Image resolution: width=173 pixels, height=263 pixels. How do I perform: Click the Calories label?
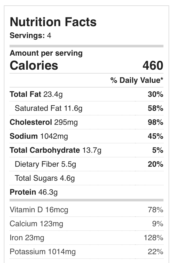pyautogui.click(x=34, y=65)
